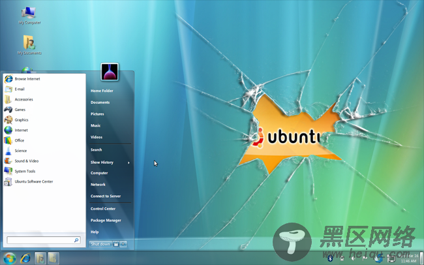Launch Package Manager
424x265 pixels.
click(106, 221)
